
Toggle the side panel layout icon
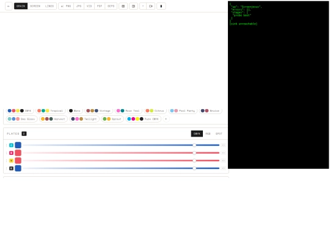[133, 6]
